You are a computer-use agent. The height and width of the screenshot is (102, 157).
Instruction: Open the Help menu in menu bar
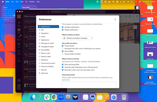pos(38,2)
